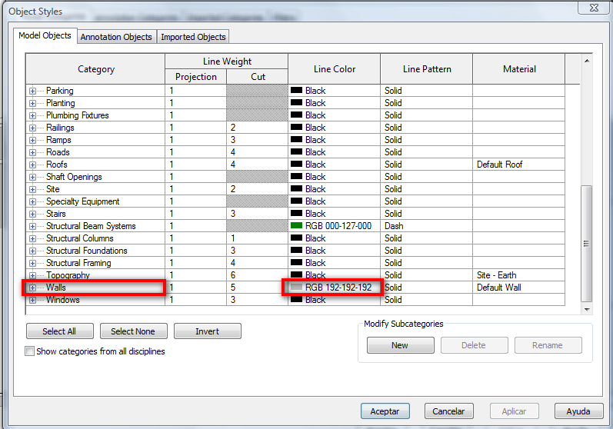Image resolution: width=613 pixels, height=429 pixels.
Task: Open help with the Ayuda button
Action: [x=578, y=411]
